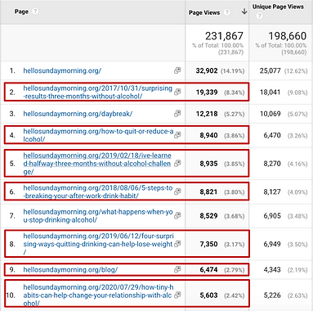Open external link icon for blog row
The image size is (313, 311).
tap(177, 269)
